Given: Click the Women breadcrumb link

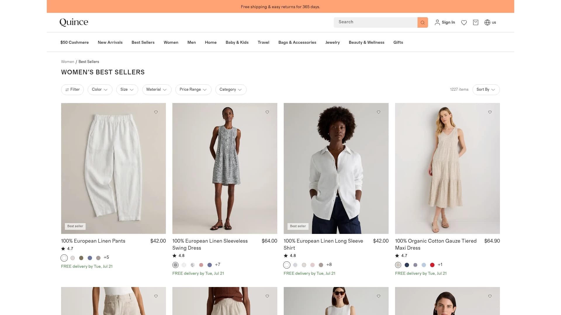Looking at the screenshot, I should pyautogui.click(x=67, y=62).
